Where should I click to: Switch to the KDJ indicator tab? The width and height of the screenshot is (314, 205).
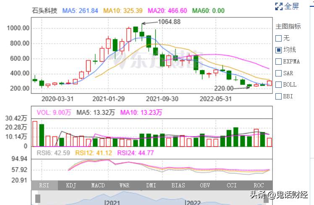[71, 185]
